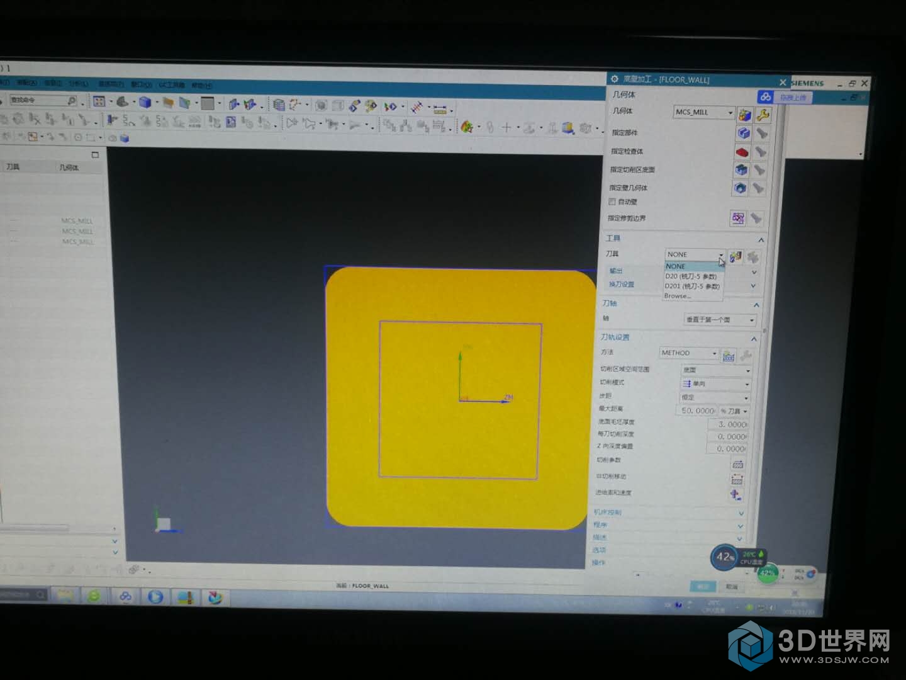Click the snap grid selection icon
Screen dimensions: 906x680
99,101
